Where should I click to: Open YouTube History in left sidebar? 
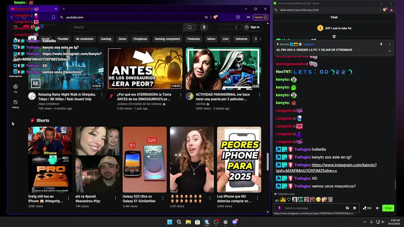pos(15,104)
